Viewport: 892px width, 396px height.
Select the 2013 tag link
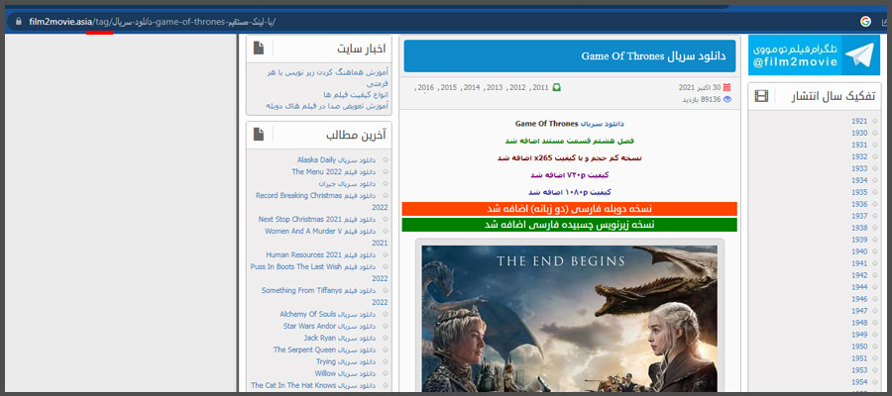coord(494,87)
